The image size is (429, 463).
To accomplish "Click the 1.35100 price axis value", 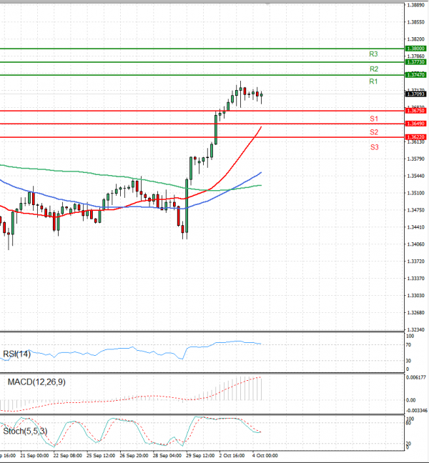I will coord(415,193).
